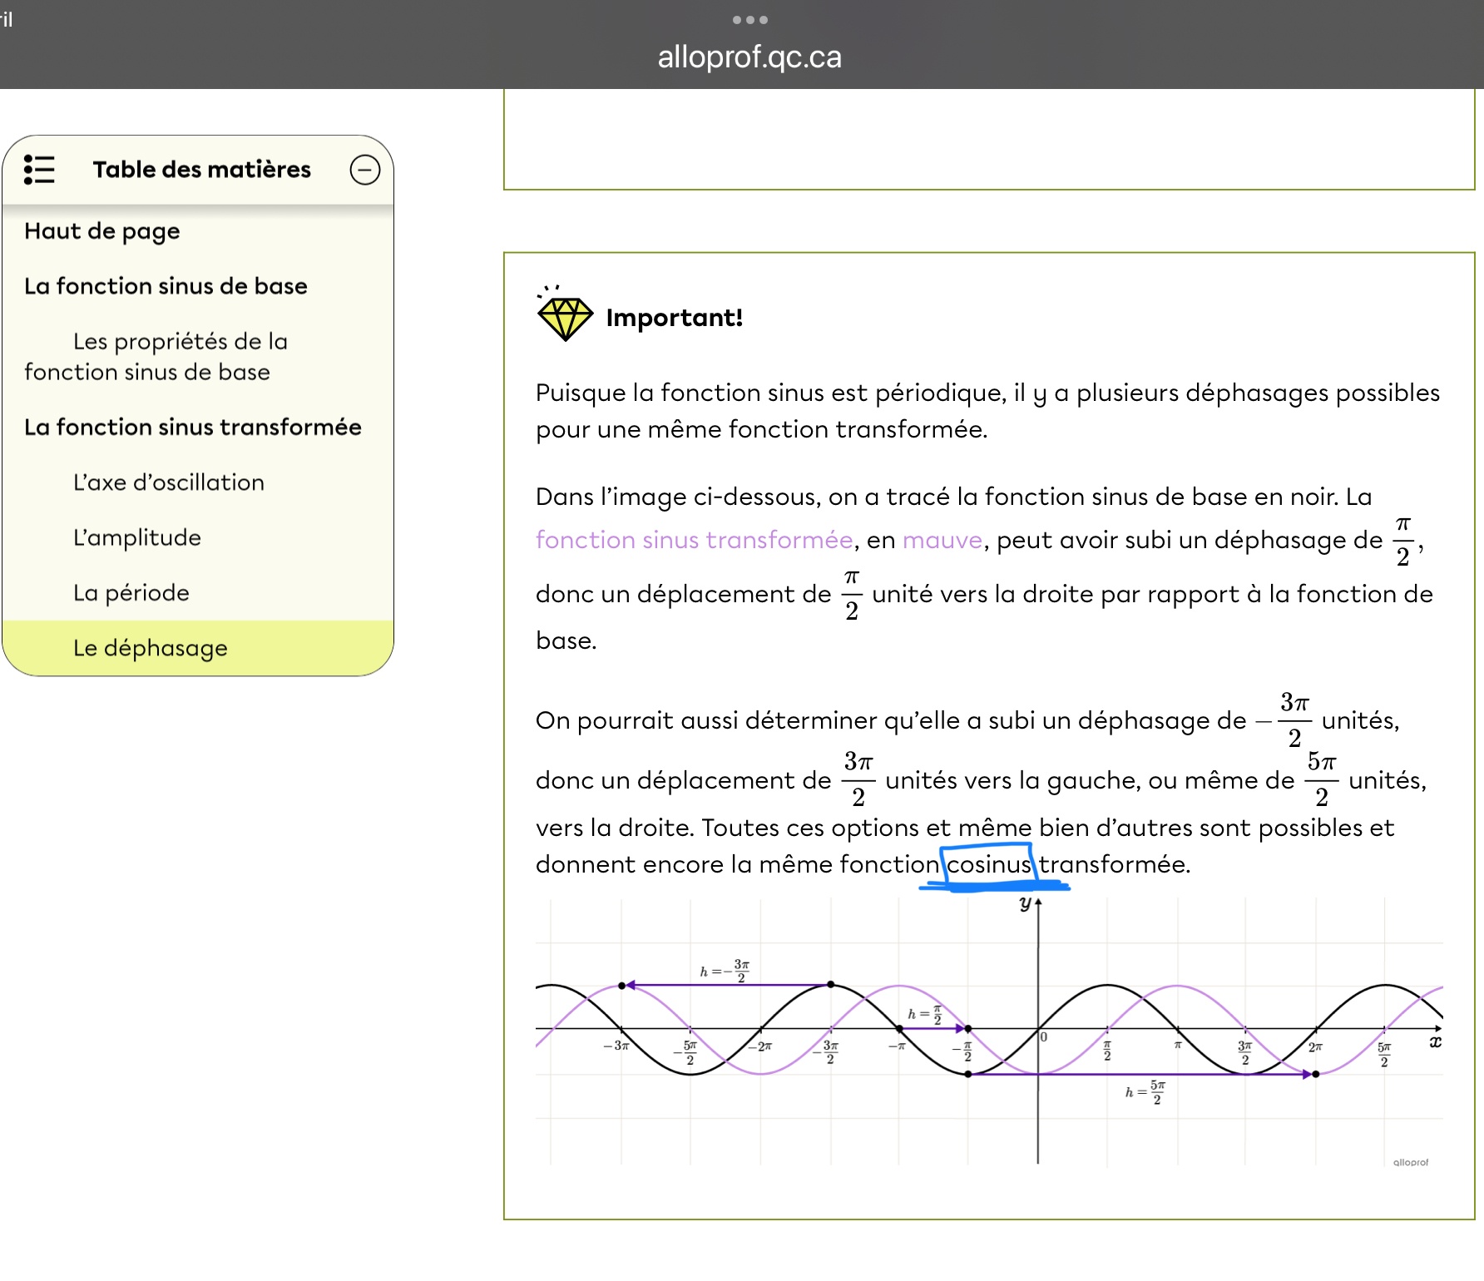Open the three-dot multitasking menu
1484x1281 pixels.
pyautogui.click(x=749, y=20)
